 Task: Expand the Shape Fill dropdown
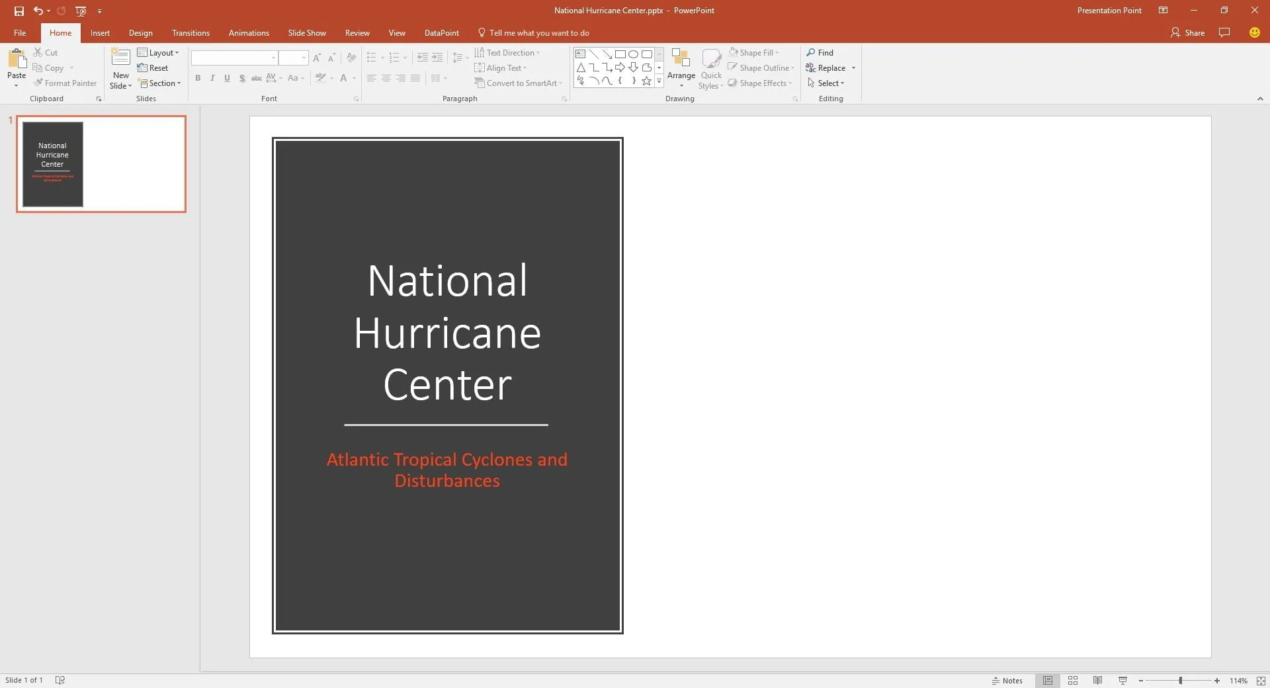point(777,52)
